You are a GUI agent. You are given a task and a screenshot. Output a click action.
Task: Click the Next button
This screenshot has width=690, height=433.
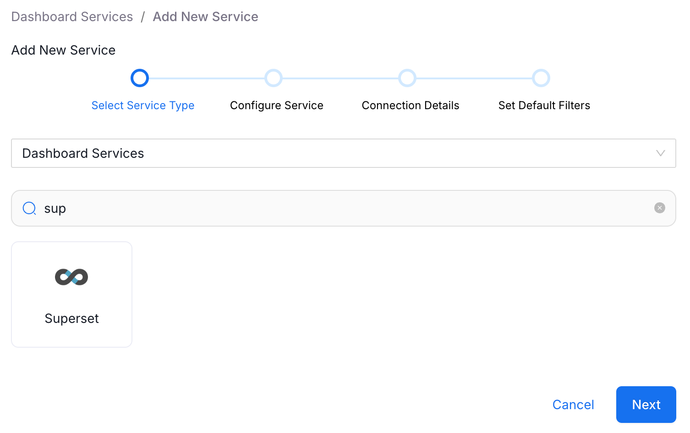coord(646,405)
